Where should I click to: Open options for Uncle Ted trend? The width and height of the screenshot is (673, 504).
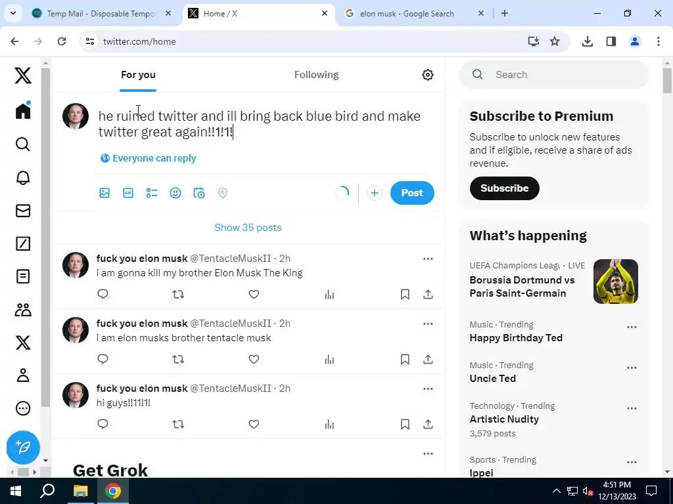tap(632, 367)
